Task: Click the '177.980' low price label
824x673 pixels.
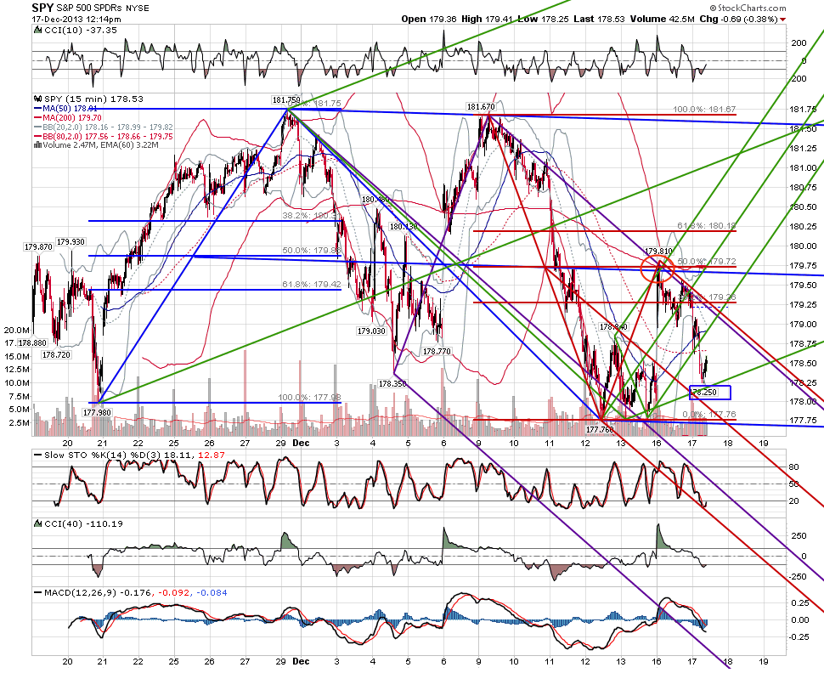Action: click(97, 413)
